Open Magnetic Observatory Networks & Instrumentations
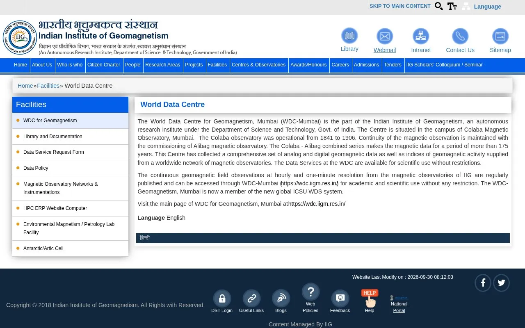 point(70,188)
